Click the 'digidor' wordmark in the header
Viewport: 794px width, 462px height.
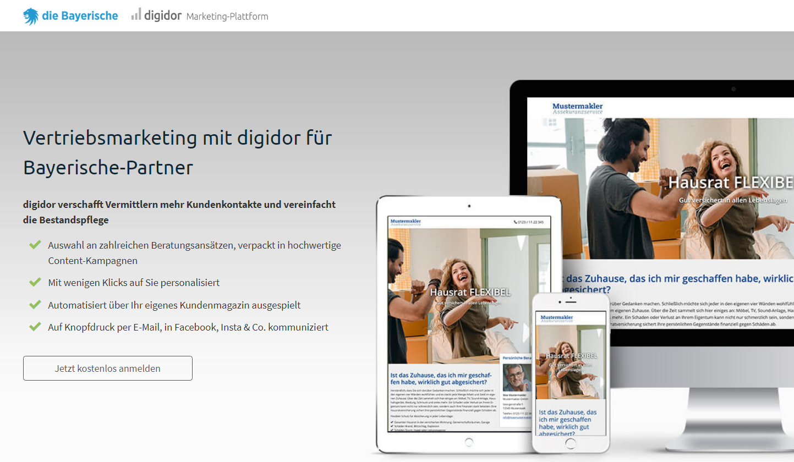(162, 16)
